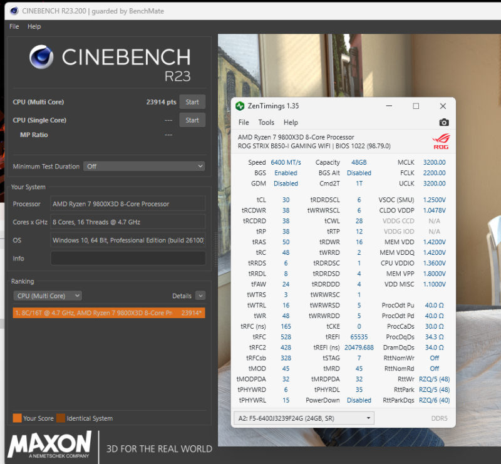501x464 pixels.
Task: Click the tREFI value 65535
Action: [359, 337]
